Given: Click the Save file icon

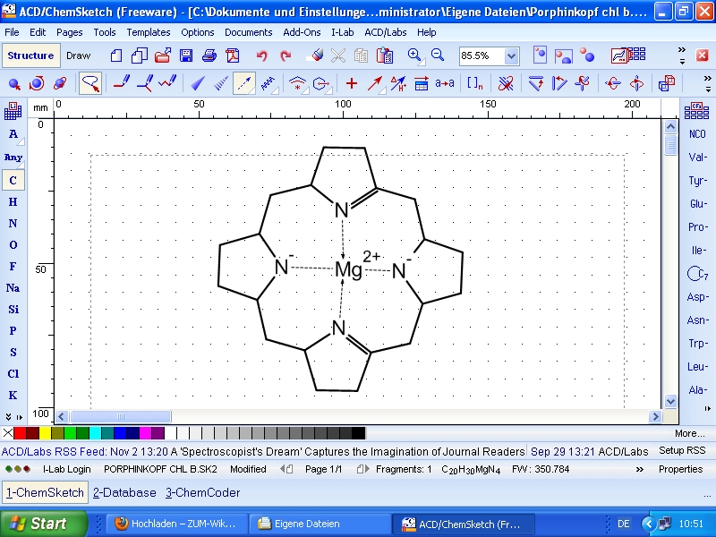Looking at the screenshot, I should click(x=186, y=55).
